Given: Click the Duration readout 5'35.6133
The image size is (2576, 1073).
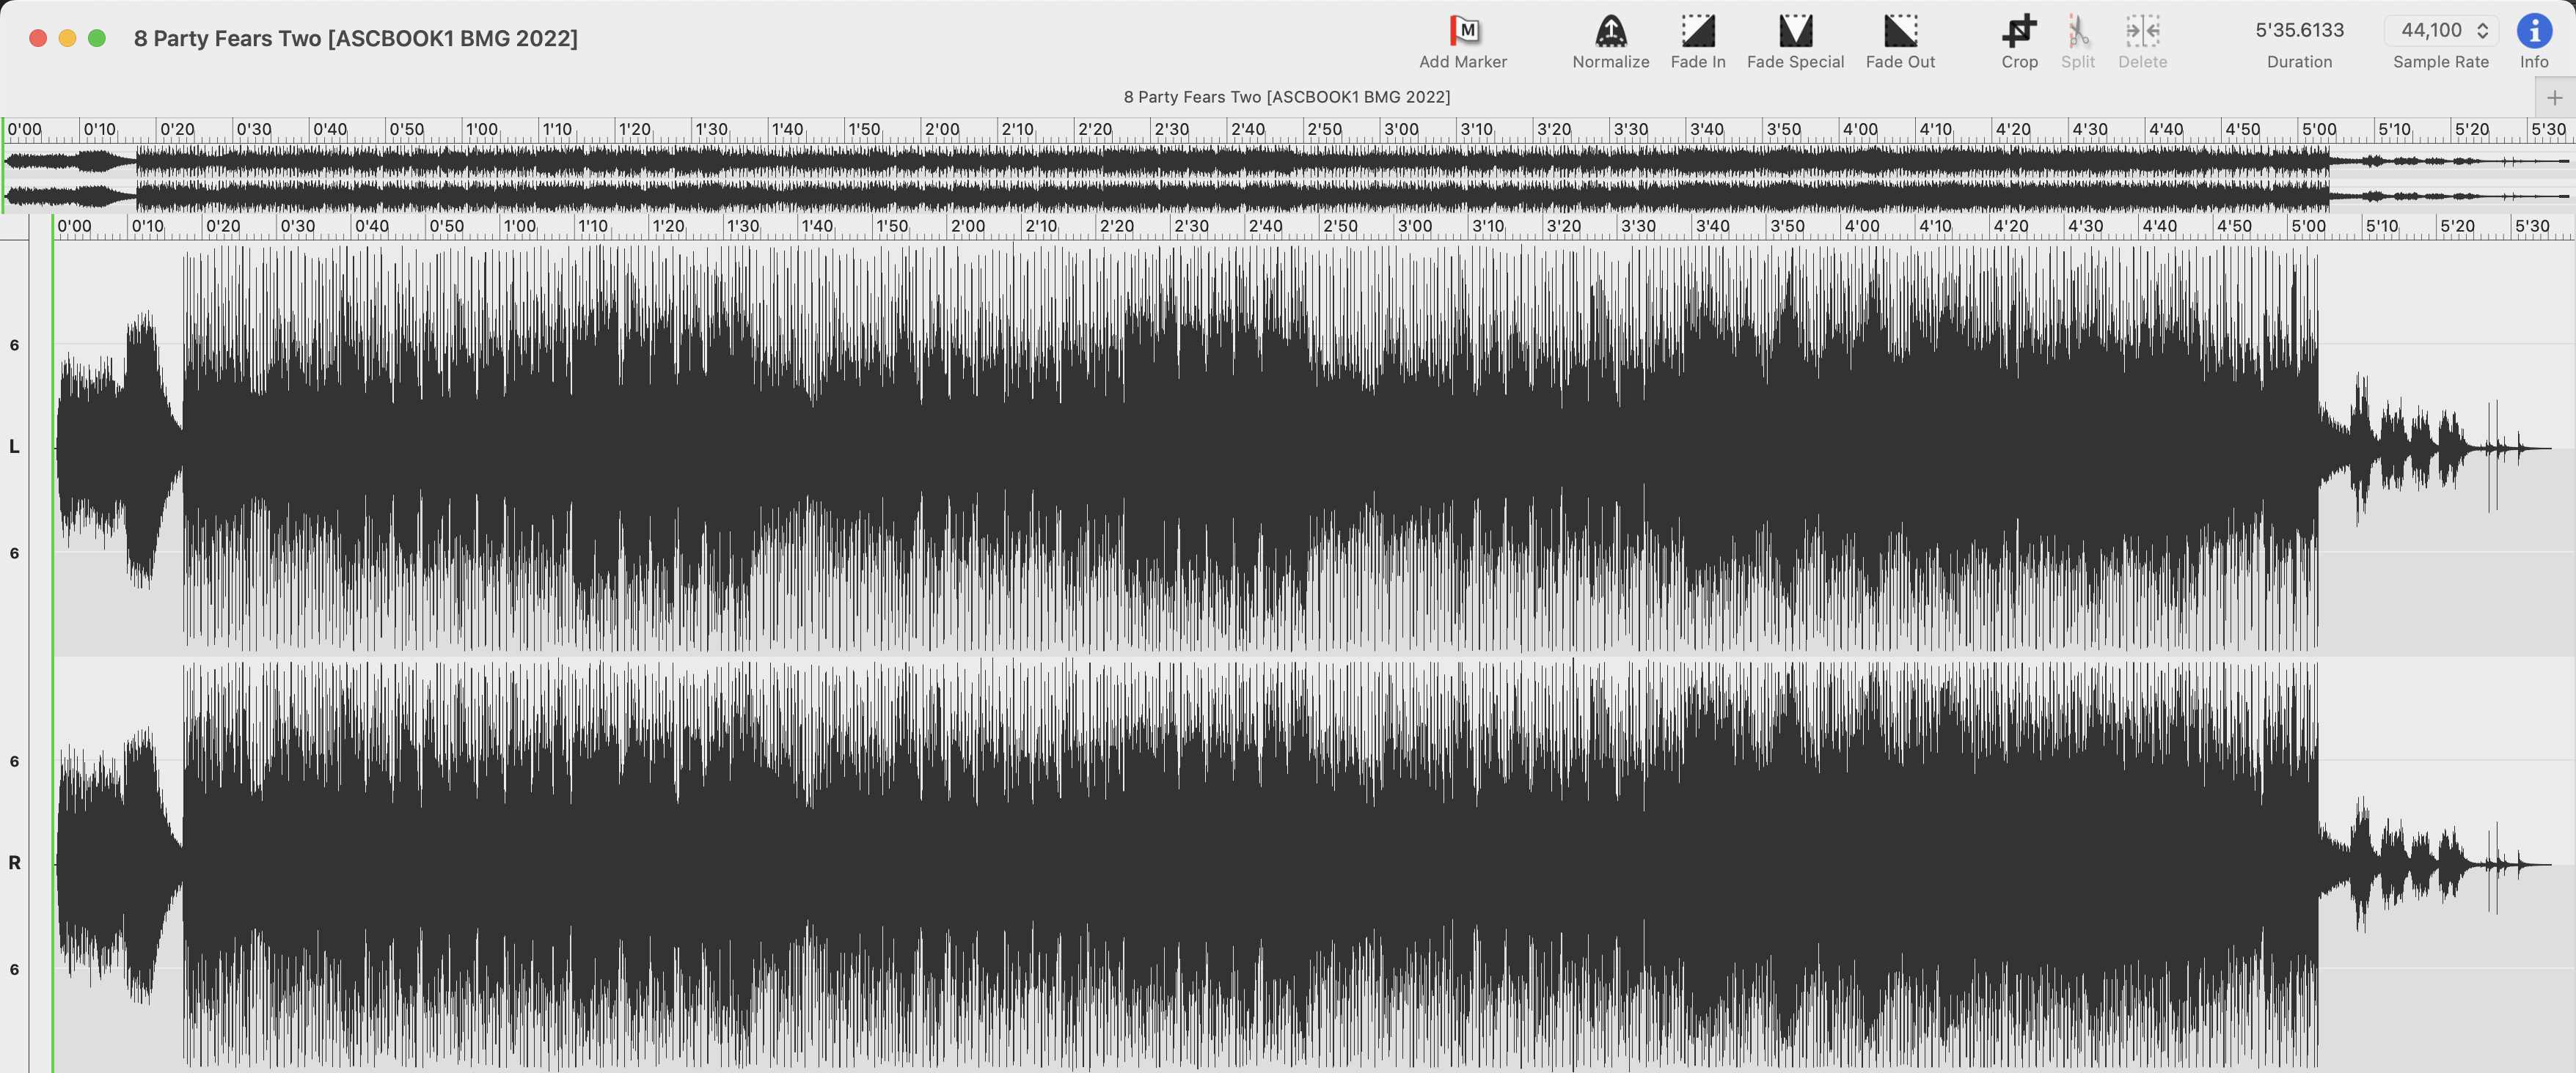Looking at the screenshot, I should pyautogui.click(x=2299, y=30).
